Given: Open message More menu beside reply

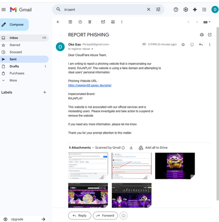Looking at the screenshot, I should point(210,44).
